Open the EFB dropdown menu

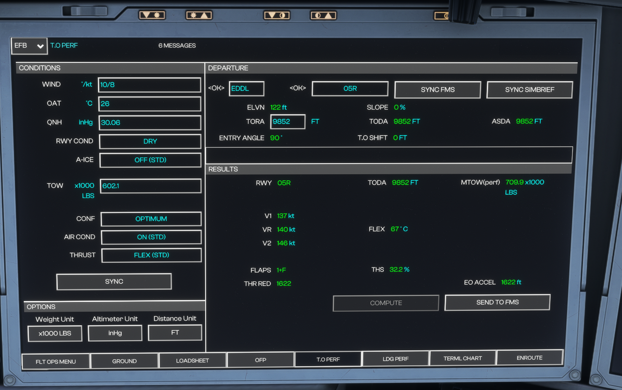pyautogui.click(x=29, y=46)
